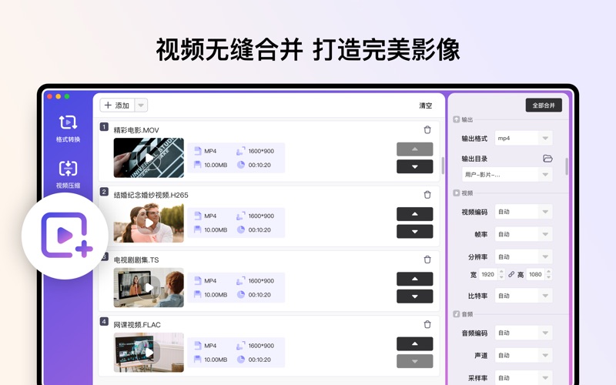Image resolution: width=616 pixels, height=385 pixels.
Task: Click the height 1080 stepper arrows
Action: point(549,274)
